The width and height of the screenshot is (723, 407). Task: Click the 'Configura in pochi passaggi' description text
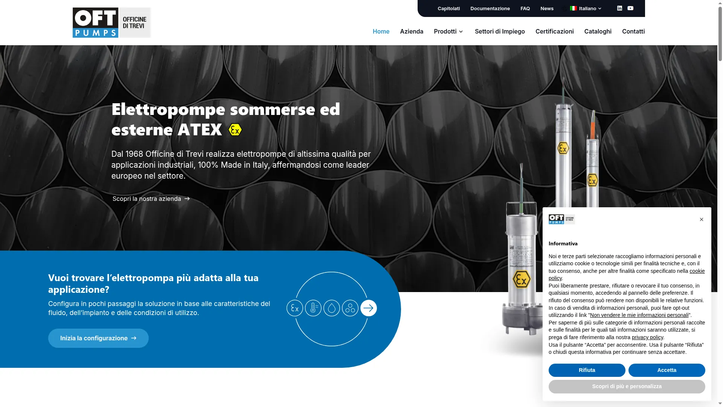(x=159, y=308)
